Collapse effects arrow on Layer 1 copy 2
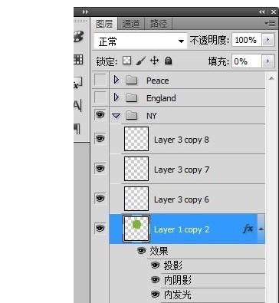279x303 pixels. click(261, 229)
